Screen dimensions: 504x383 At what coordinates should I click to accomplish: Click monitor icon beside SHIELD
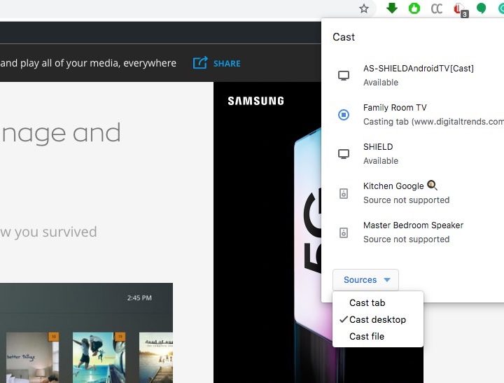pyautogui.click(x=344, y=154)
